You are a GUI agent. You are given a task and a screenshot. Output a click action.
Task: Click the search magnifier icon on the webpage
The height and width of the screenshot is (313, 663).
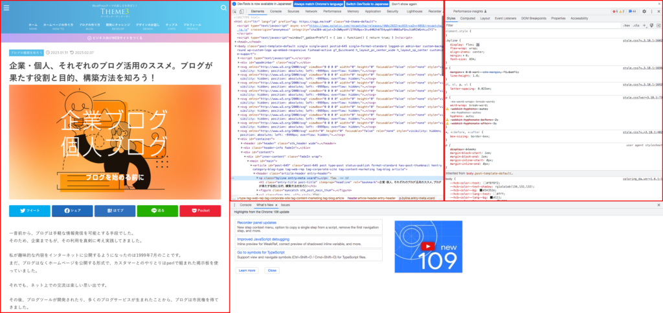tap(223, 8)
